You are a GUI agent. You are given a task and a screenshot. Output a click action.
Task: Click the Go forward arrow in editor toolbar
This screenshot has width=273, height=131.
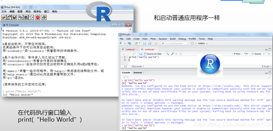(128, 54)
